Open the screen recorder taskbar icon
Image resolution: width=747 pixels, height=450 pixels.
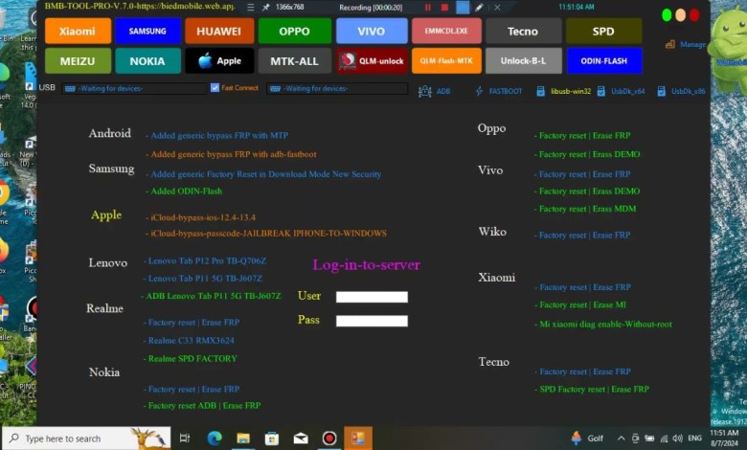pyautogui.click(x=329, y=439)
